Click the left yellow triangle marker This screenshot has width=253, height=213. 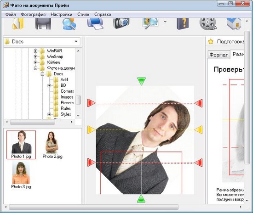pos(92,130)
